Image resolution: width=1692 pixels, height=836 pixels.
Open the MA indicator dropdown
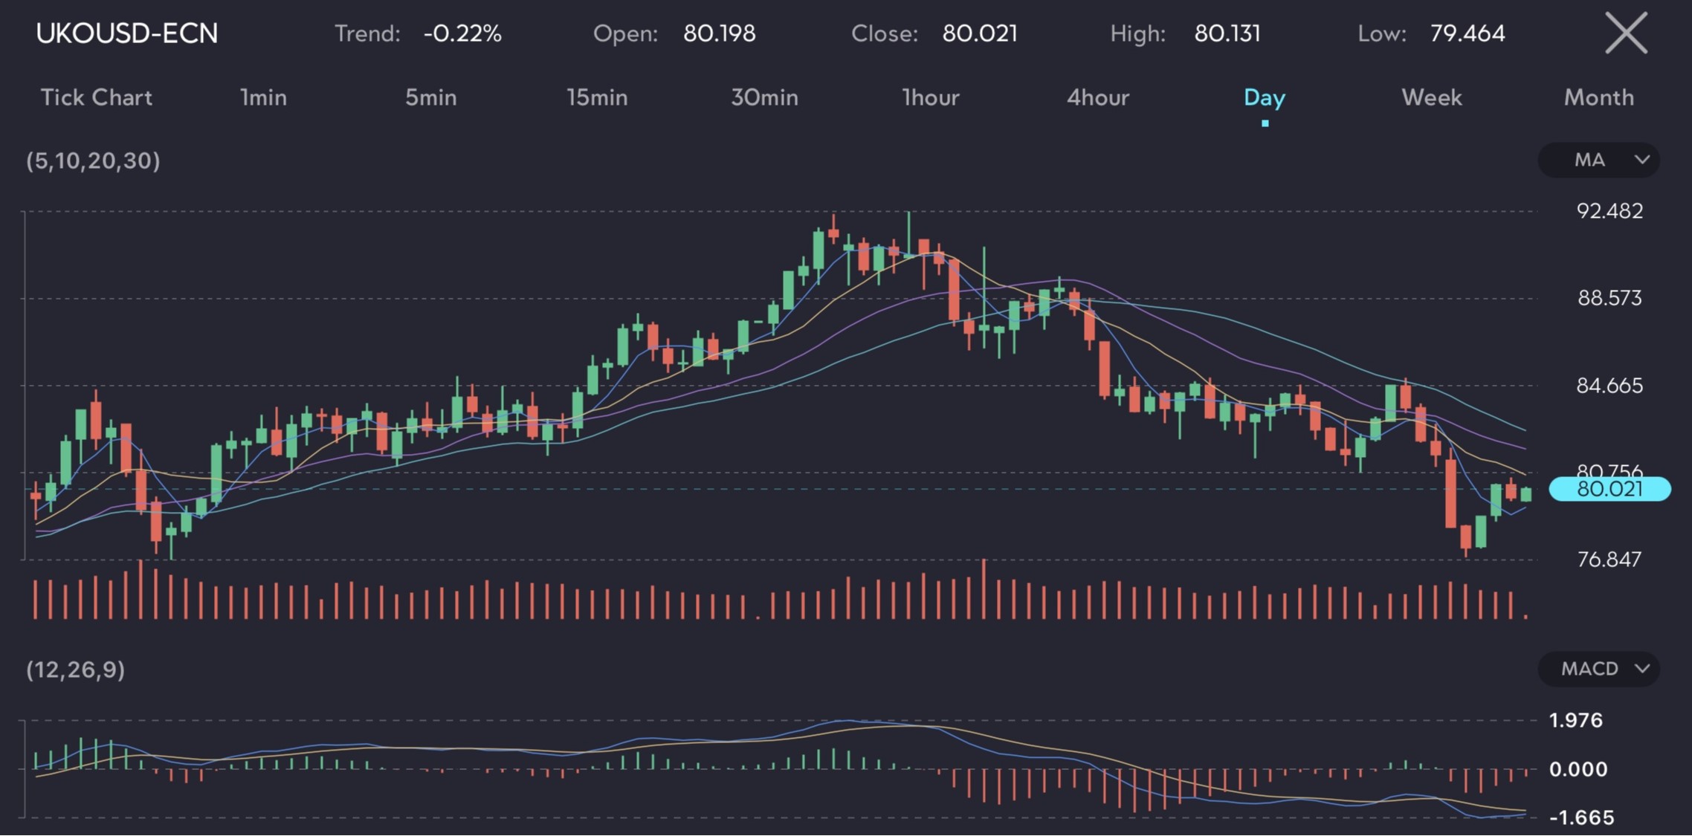(x=1598, y=160)
